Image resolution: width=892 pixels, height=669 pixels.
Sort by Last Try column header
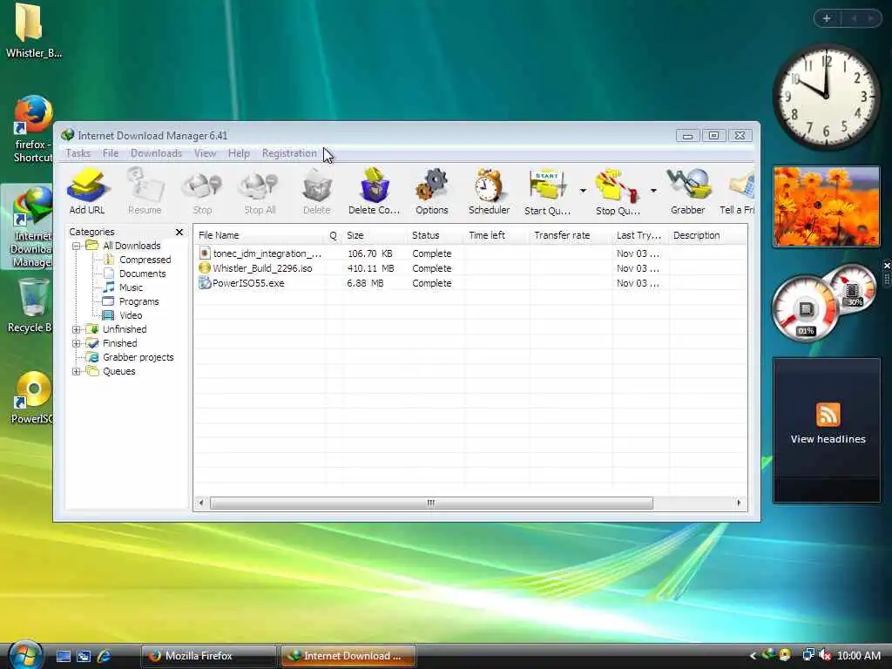(640, 235)
